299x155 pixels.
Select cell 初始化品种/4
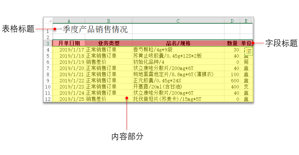[x=178, y=62]
